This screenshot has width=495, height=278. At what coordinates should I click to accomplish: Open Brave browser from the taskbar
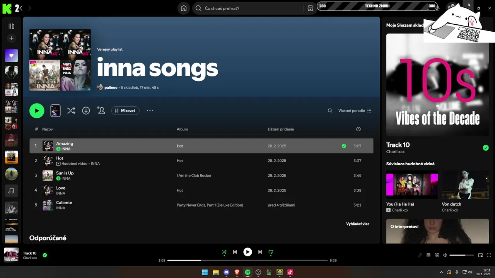coord(237,272)
